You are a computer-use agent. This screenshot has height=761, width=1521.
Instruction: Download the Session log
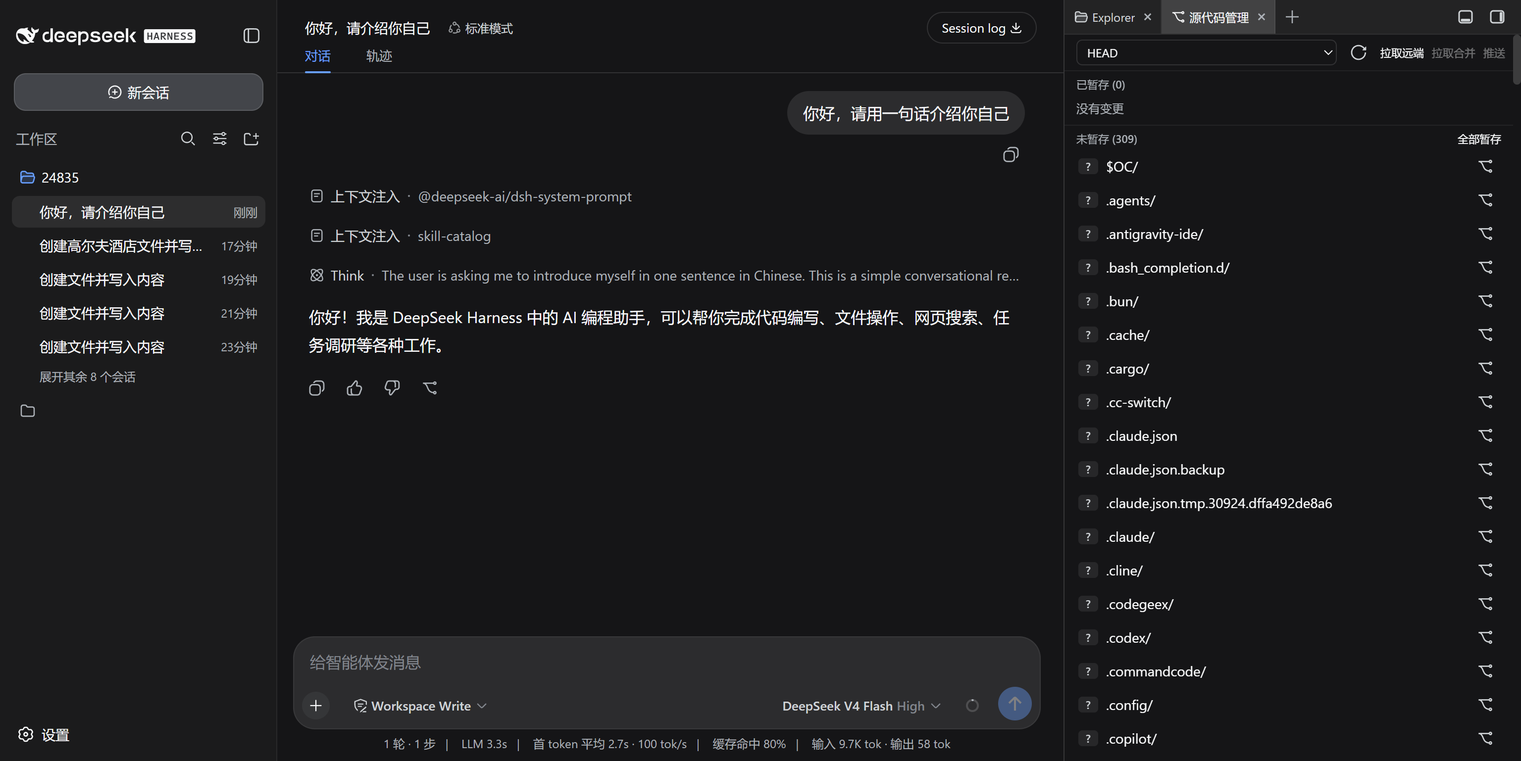tap(981, 28)
